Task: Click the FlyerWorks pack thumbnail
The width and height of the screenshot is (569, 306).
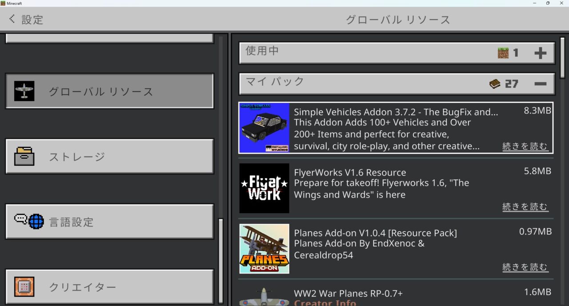Action: (264, 188)
